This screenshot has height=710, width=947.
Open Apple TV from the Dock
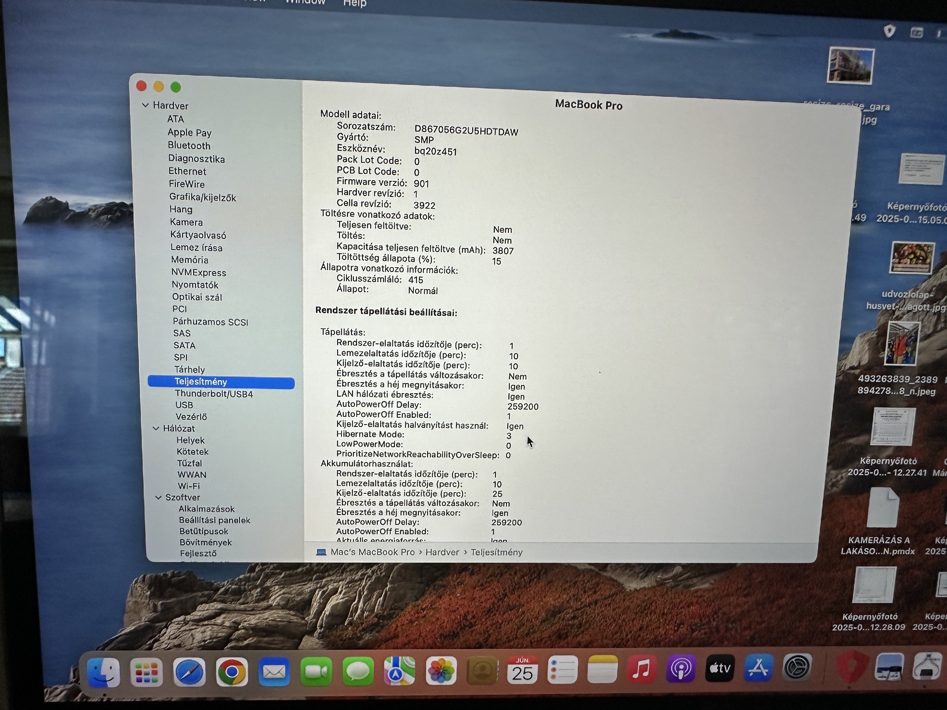(720, 668)
